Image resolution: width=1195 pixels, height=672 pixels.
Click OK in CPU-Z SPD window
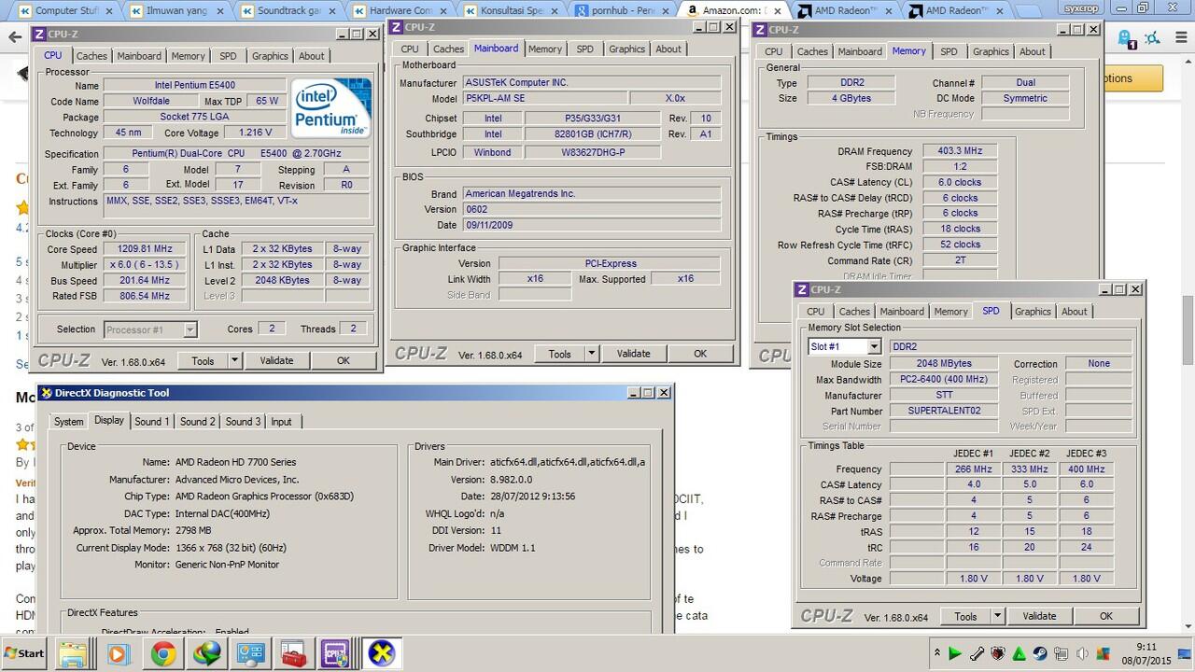(x=1106, y=616)
